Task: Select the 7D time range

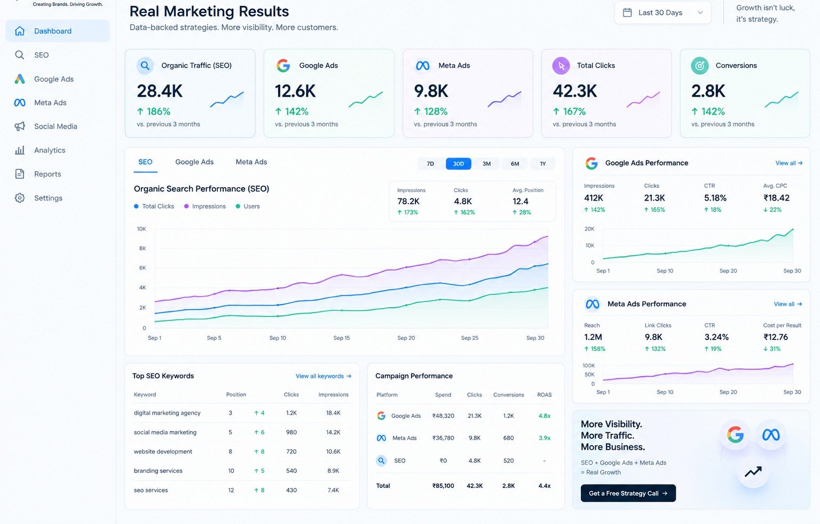Action: click(430, 164)
